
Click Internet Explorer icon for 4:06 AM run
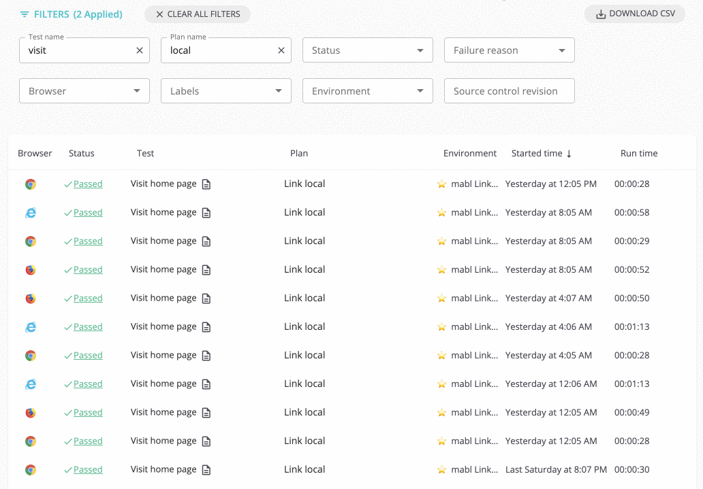[x=31, y=327]
